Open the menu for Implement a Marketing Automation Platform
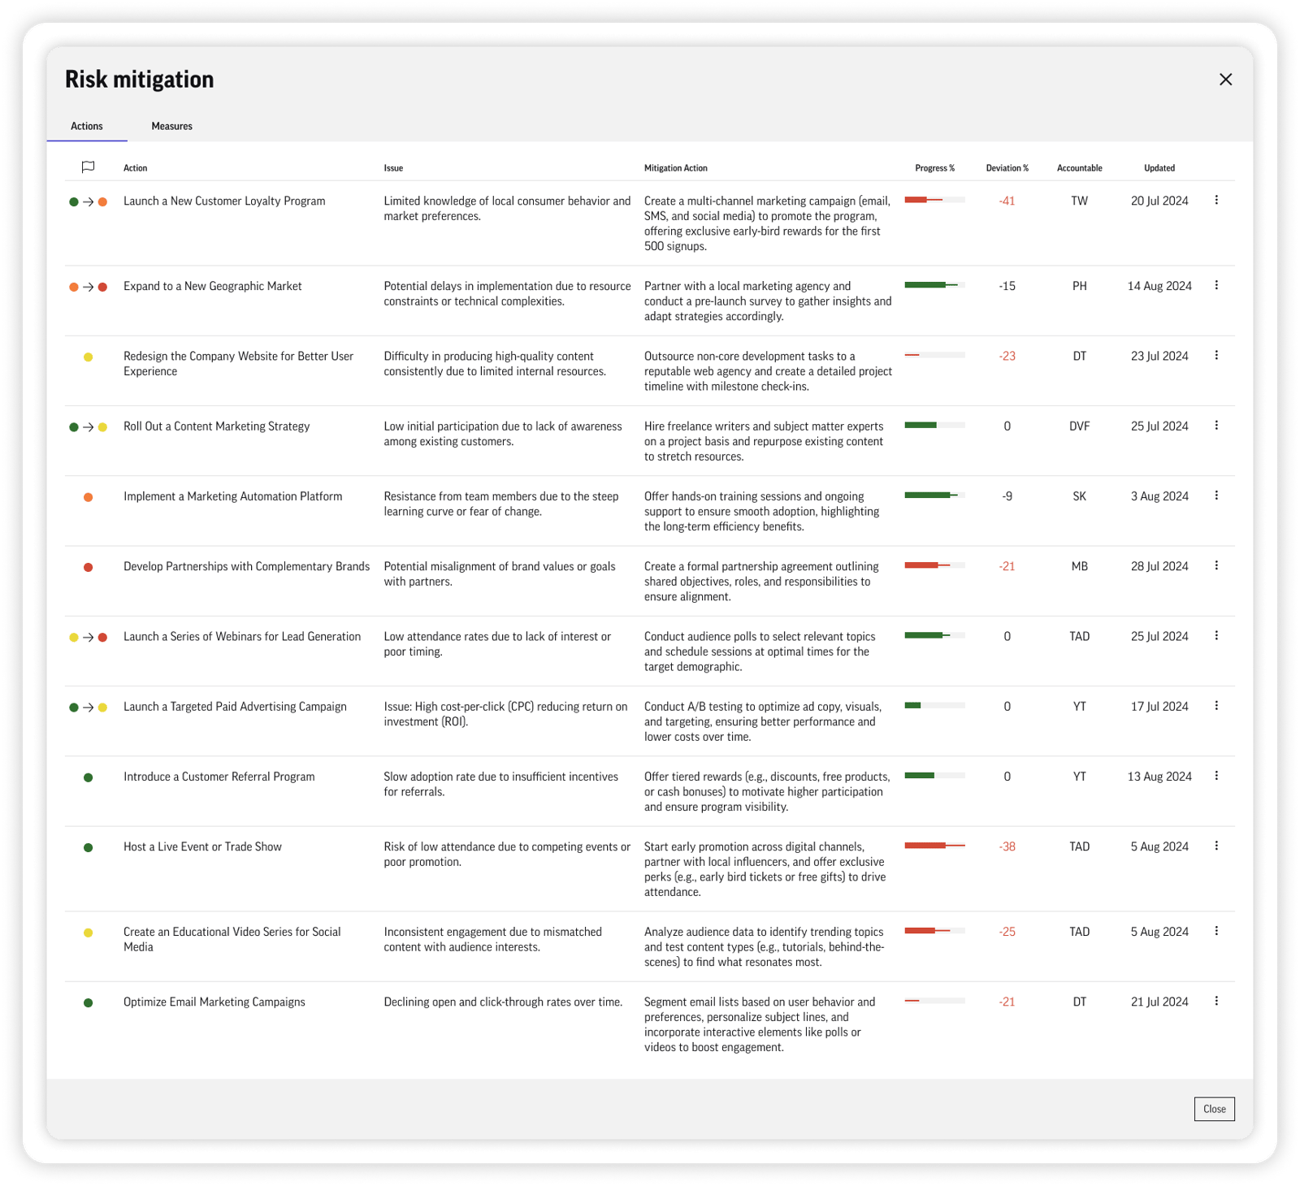This screenshot has width=1300, height=1186. tap(1216, 496)
